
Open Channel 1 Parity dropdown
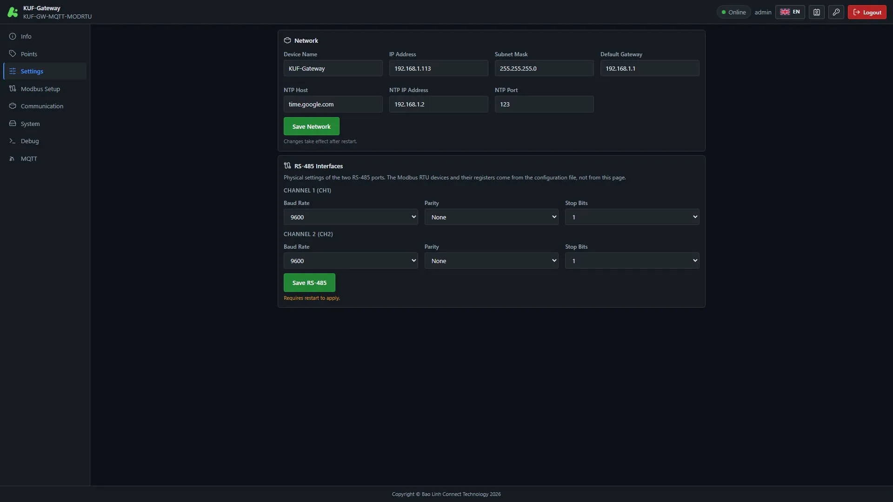[491, 217]
